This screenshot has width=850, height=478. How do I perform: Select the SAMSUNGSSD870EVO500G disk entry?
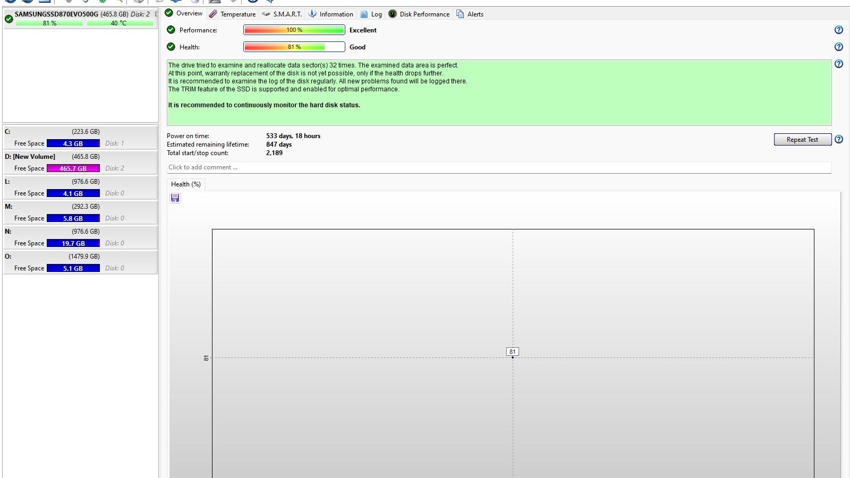pos(80,19)
